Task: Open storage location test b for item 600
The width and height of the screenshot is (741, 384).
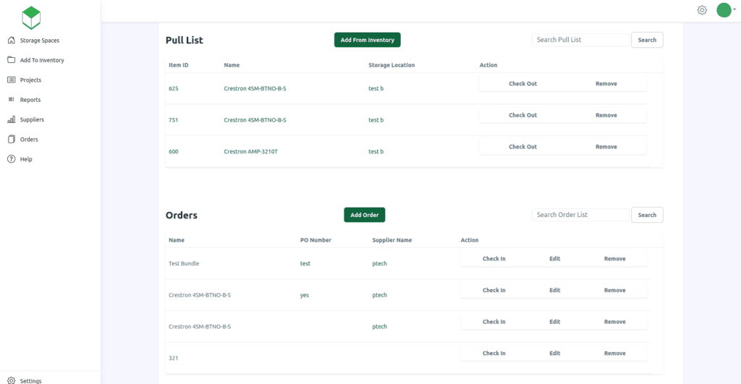Action: [376, 152]
